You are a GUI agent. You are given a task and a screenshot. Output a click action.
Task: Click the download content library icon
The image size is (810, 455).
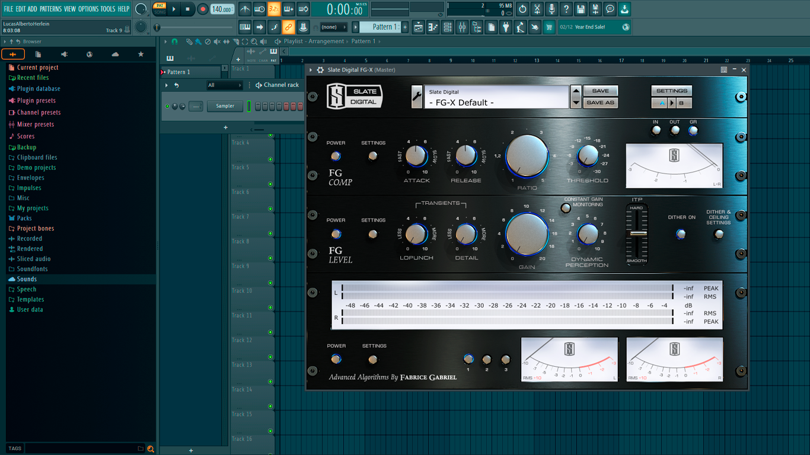624,9
